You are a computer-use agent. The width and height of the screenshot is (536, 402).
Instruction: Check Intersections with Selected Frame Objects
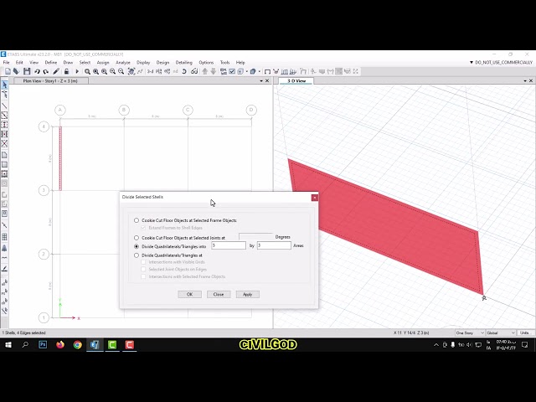143,276
